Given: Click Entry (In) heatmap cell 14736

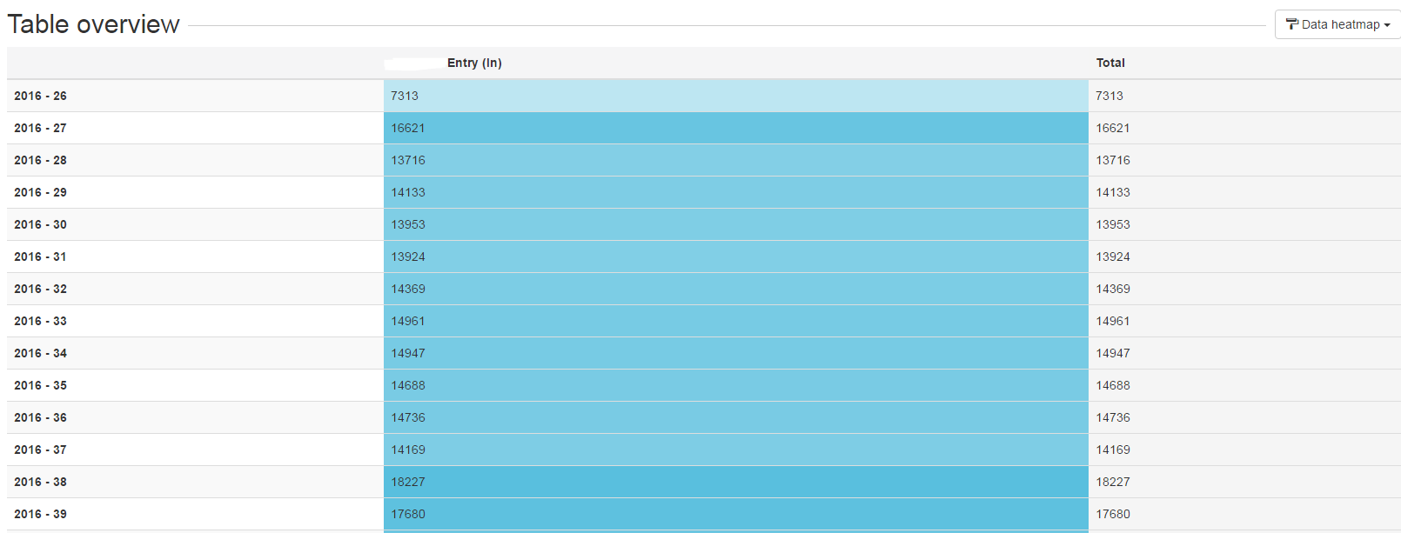Looking at the screenshot, I should [736, 417].
